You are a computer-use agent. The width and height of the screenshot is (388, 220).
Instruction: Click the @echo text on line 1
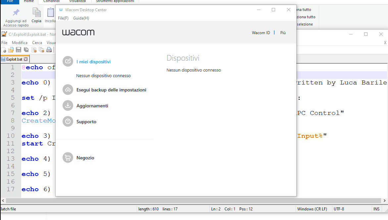pos(32,67)
